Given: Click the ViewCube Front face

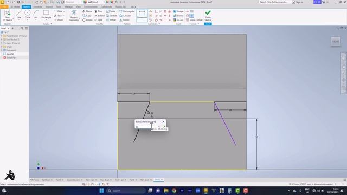Looking at the screenshot, I should pyautogui.click(x=336, y=42).
